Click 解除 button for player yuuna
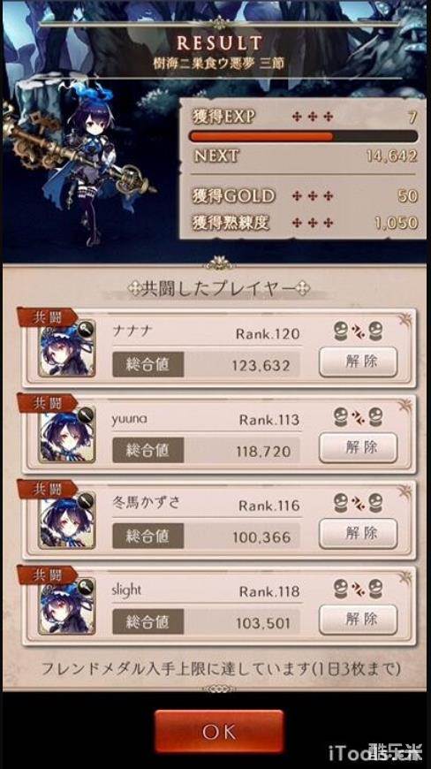 click(x=358, y=448)
